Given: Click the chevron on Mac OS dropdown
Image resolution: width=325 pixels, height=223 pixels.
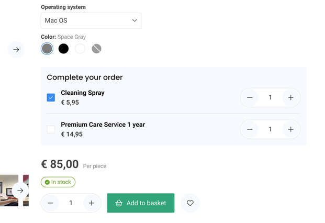Looking at the screenshot, I should tap(135, 20).
